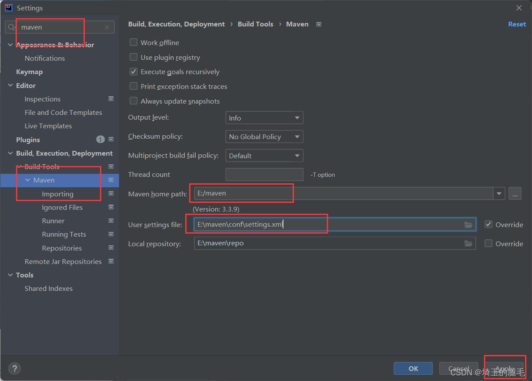The width and height of the screenshot is (532, 381).
Task: Click the ... browse button for Maven home path
Action: (x=515, y=194)
